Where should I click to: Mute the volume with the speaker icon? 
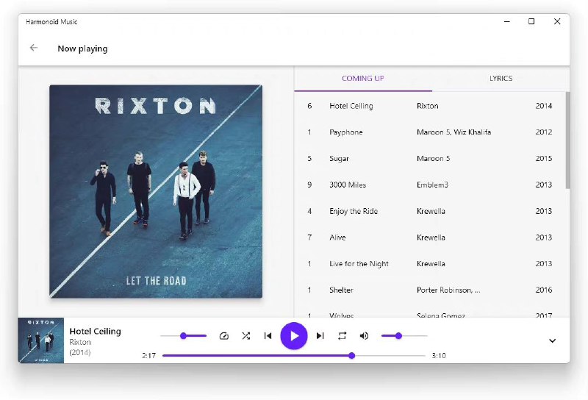coord(364,336)
